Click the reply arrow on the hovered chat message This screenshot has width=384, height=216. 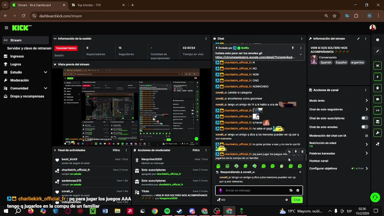(x=289, y=152)
